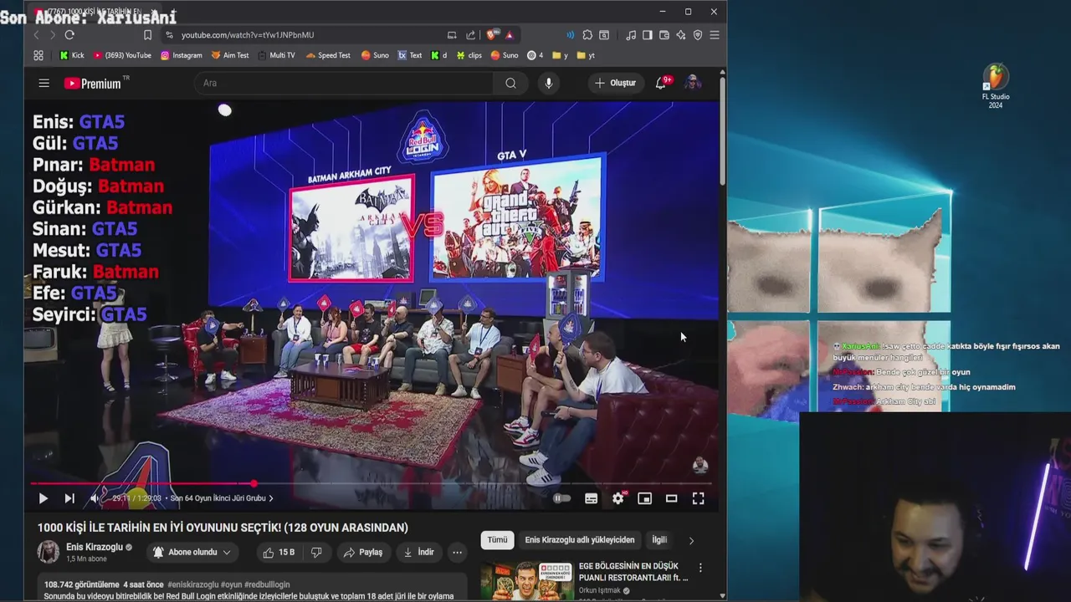Click the Paylaş share button

(x=363, y=553)
